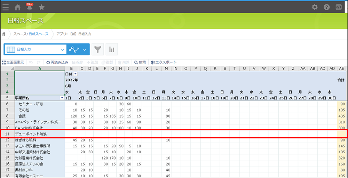The image size is (348, 178).
Task: Click the breadcrumb home icon
Action: pyautogui.click(x=4, y=34)
